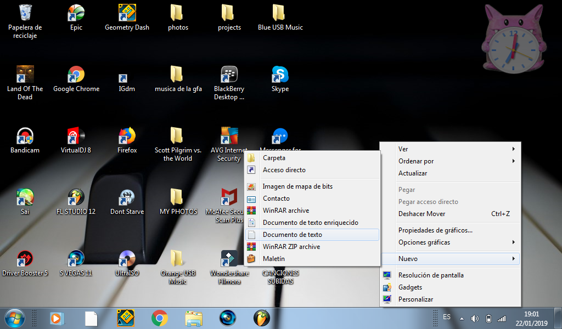Create new Imagen de mapa de bits
This screenshot has height=329, width=562.
click(312, 186)
